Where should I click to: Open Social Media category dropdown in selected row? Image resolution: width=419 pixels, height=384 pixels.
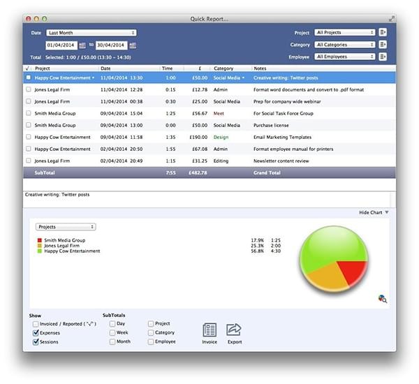click(x=243, y=77)
